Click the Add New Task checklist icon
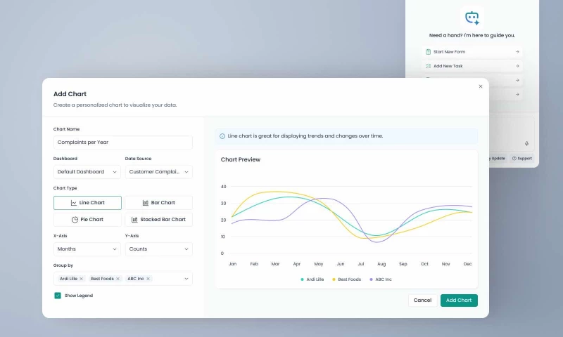The image size is (563, 337). (428, 66)
